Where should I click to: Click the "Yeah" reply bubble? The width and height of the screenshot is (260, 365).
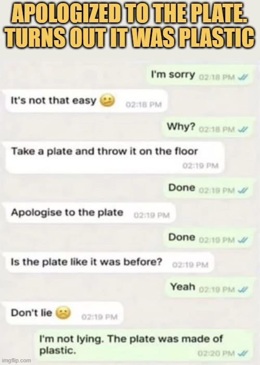click(x=209, y=287)
